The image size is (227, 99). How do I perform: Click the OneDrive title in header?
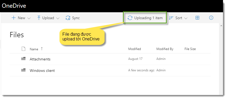pos(14,6)
